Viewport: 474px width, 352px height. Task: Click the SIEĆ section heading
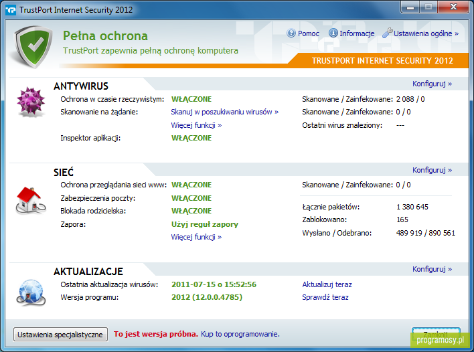coord(64,171)
